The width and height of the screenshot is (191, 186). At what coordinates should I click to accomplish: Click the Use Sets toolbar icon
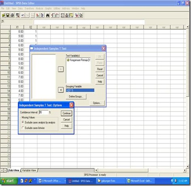tap(81, 15)
